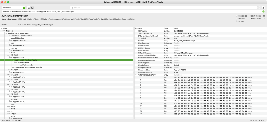Expand the IOPowerManagement dictionary
Viewport: 267px width, 122px height.
tap(136, 60)
